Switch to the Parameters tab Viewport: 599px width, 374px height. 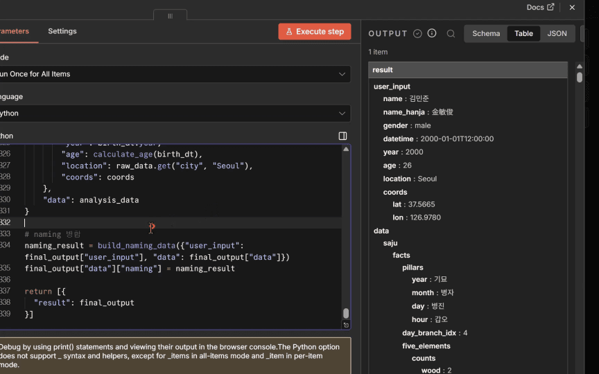click(14, 31)
